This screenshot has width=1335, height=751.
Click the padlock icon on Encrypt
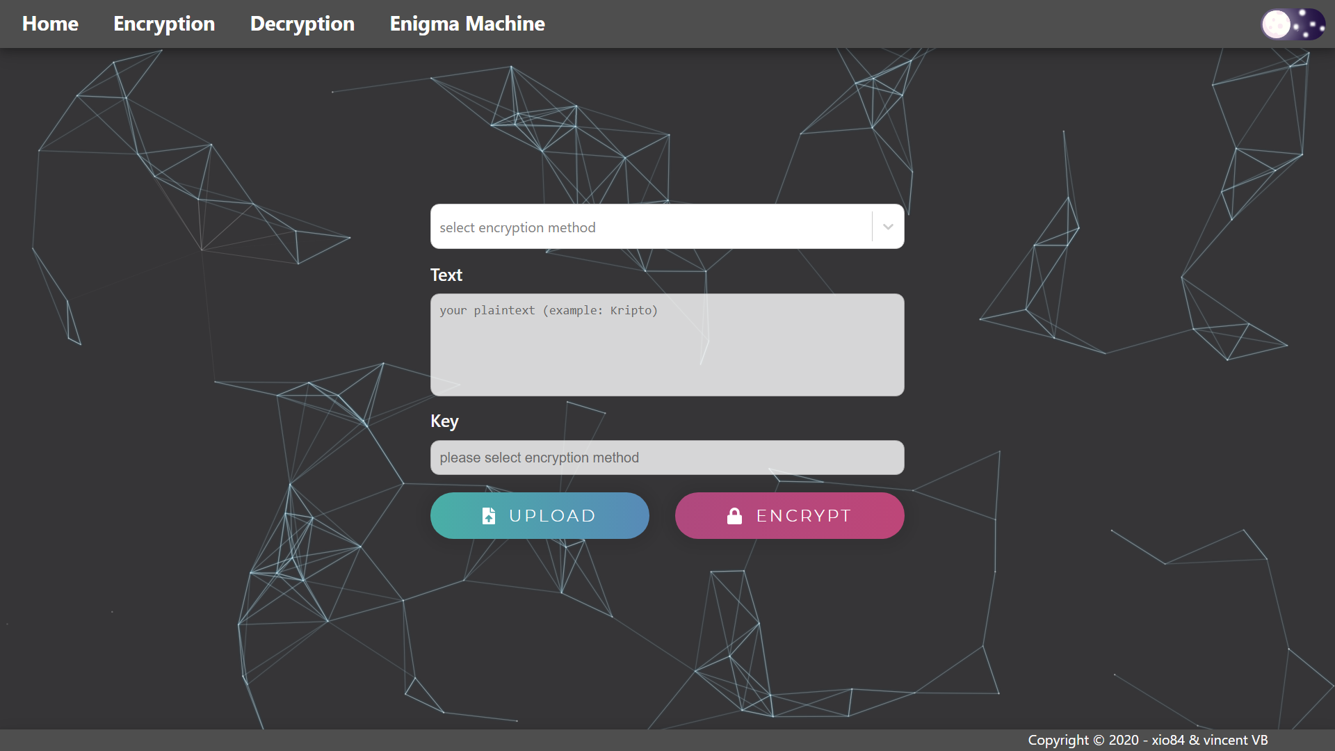click(734, 515)
